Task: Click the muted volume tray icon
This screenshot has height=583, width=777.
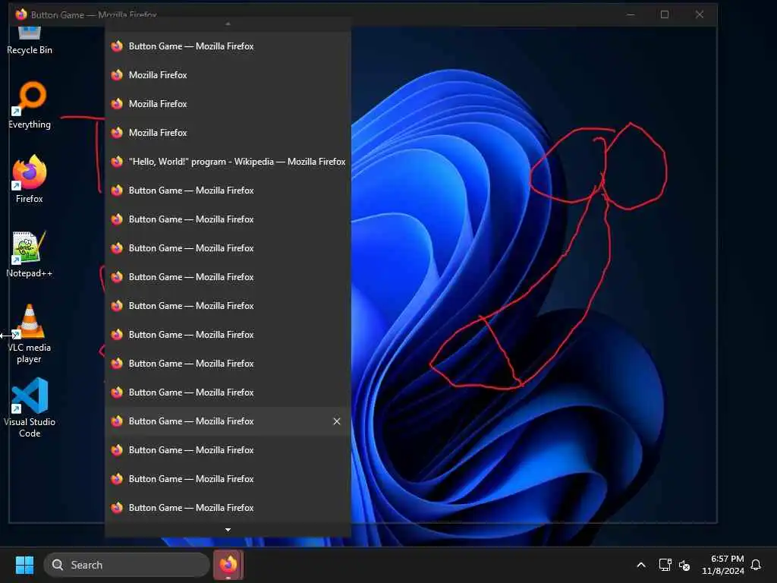Action: pos(684,565)
